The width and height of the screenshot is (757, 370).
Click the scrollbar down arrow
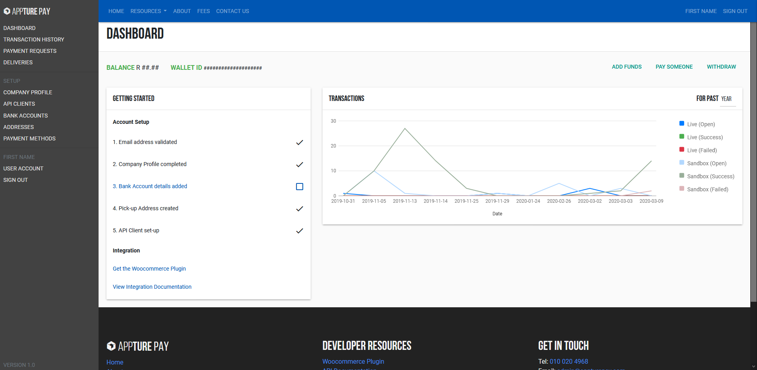[x=753, y=366]
